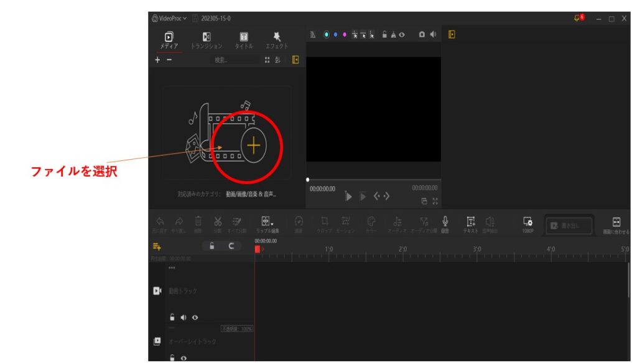Click the first cursor selection mode icon
Screen dimensions: 637x363
tap(355, 35)
